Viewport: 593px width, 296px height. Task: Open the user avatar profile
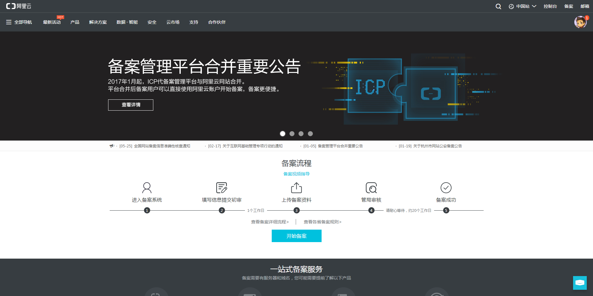point(580,22)
